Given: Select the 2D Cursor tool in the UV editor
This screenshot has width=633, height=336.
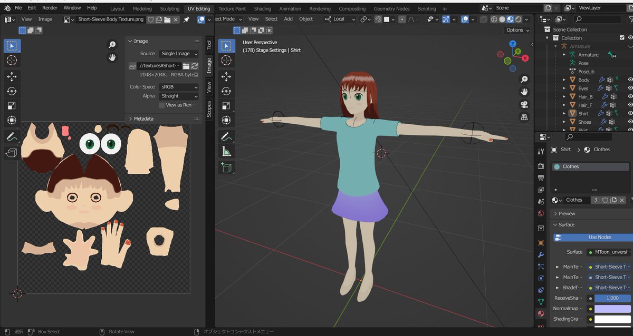Looking at the screenshot, I should 12,61.
